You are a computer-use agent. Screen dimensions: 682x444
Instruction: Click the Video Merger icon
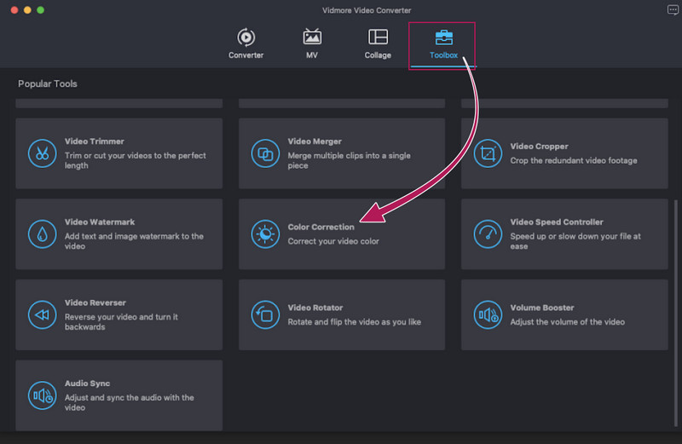click(x=264, y=153)
